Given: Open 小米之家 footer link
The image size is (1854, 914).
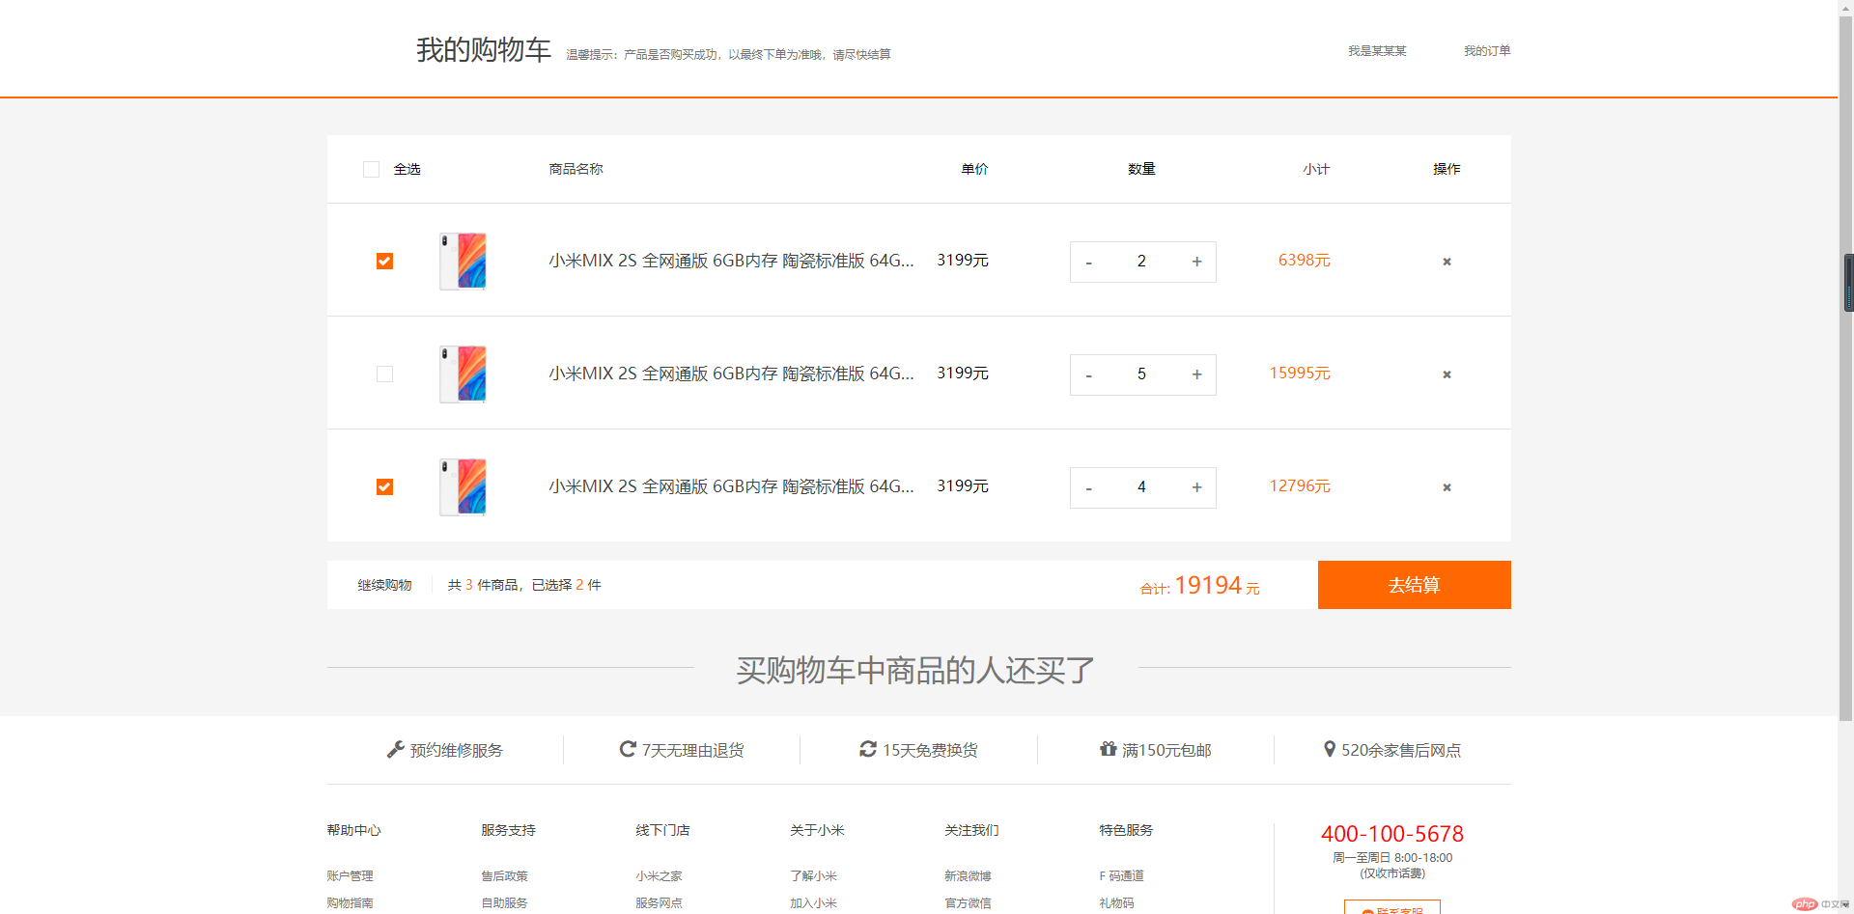Looking at the screenshot, I should [659, 876].
